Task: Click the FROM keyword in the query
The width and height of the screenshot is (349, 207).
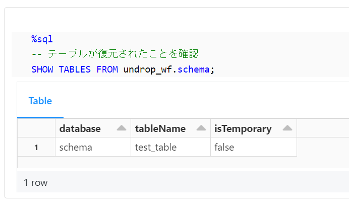Action: click(x=107, y=70)
